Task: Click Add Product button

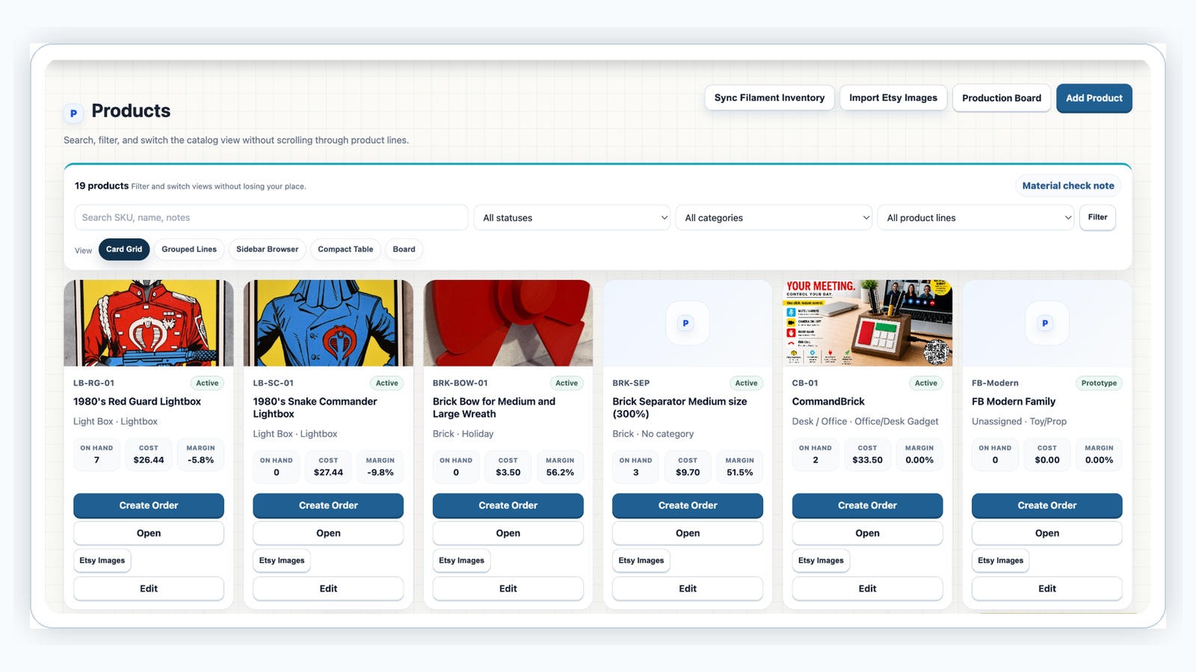Action: coord(1094,98)
